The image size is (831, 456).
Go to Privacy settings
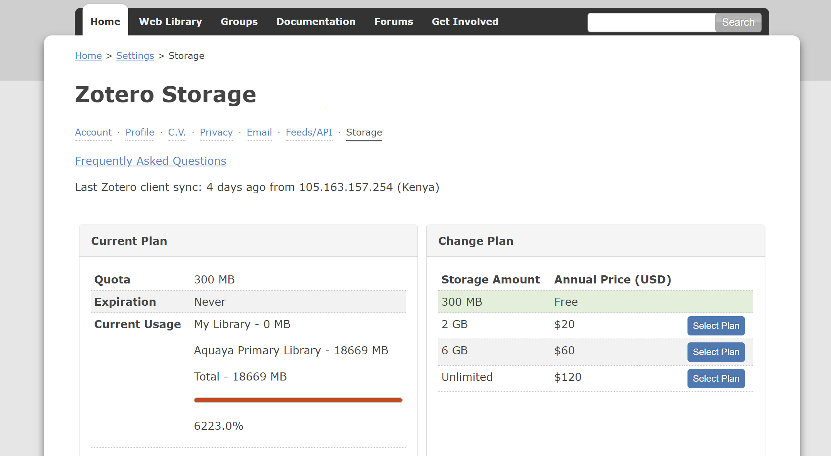(x=216, y=132)
